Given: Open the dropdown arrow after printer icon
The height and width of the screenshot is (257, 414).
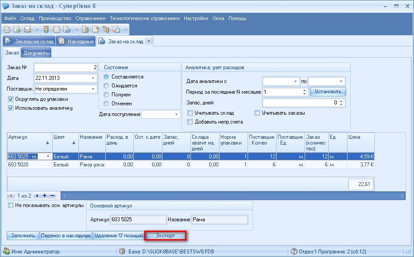Looking at the screenshot, I should pyautogui.click(x=37, y=29).
